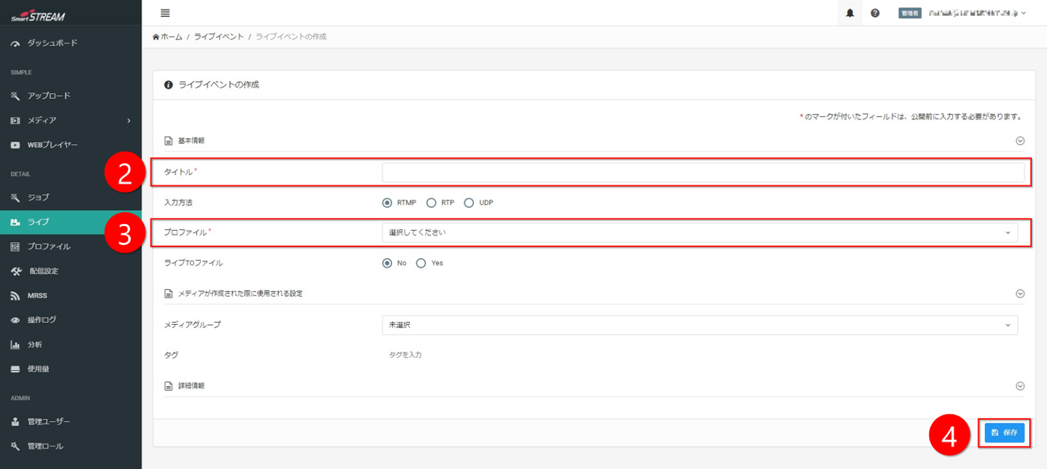The height and width of the screenshot is (469, 1047).
Task: Enable Yes for ライブToファイル
Action: (x=421, y=263)
